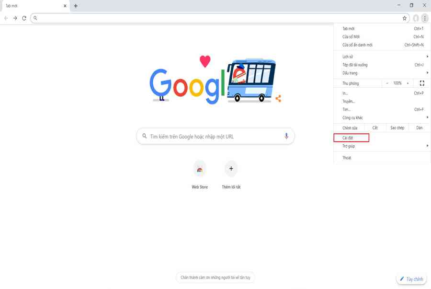Click the three-dot Chrome menu icon

(x=425, y=18)
